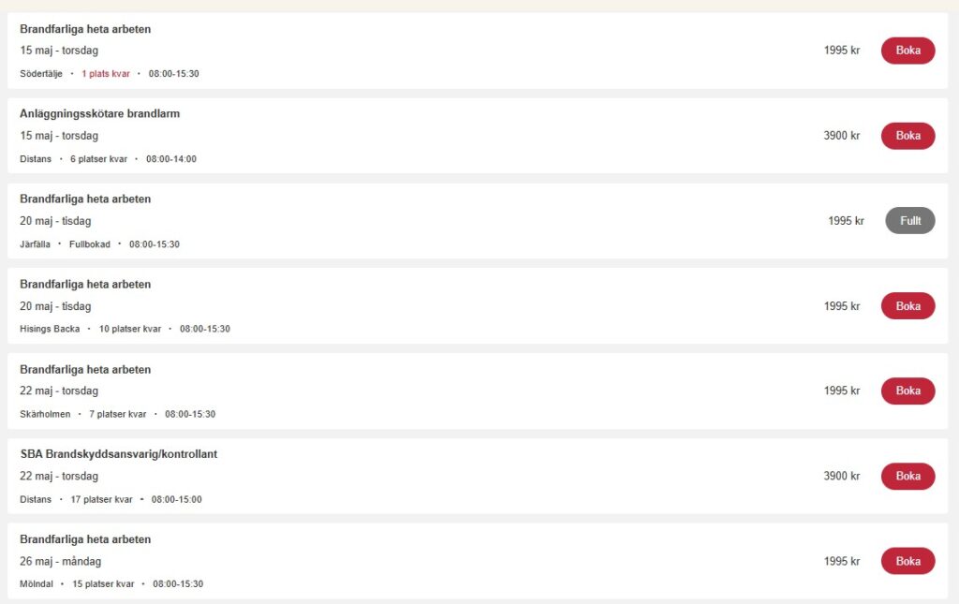This screenshot has height=604, width=959.
Task: Open the SBA Brandskyddsansvarig/kontrollant course title
Action: tap(119, 454)
